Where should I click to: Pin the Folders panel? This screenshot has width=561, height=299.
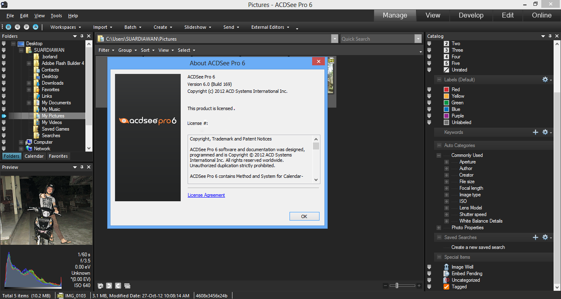(82, 36)
